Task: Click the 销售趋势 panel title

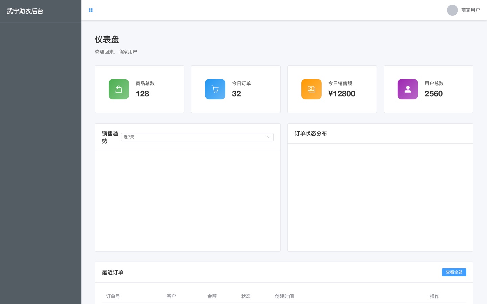Action: [x=110, y=137]
